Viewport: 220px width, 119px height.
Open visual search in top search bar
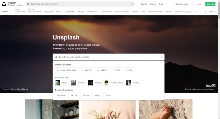tap(132, 4)
